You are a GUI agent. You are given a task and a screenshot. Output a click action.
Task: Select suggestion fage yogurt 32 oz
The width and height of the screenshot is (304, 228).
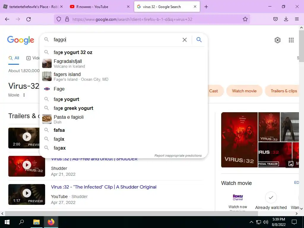[x=123, y=52]
